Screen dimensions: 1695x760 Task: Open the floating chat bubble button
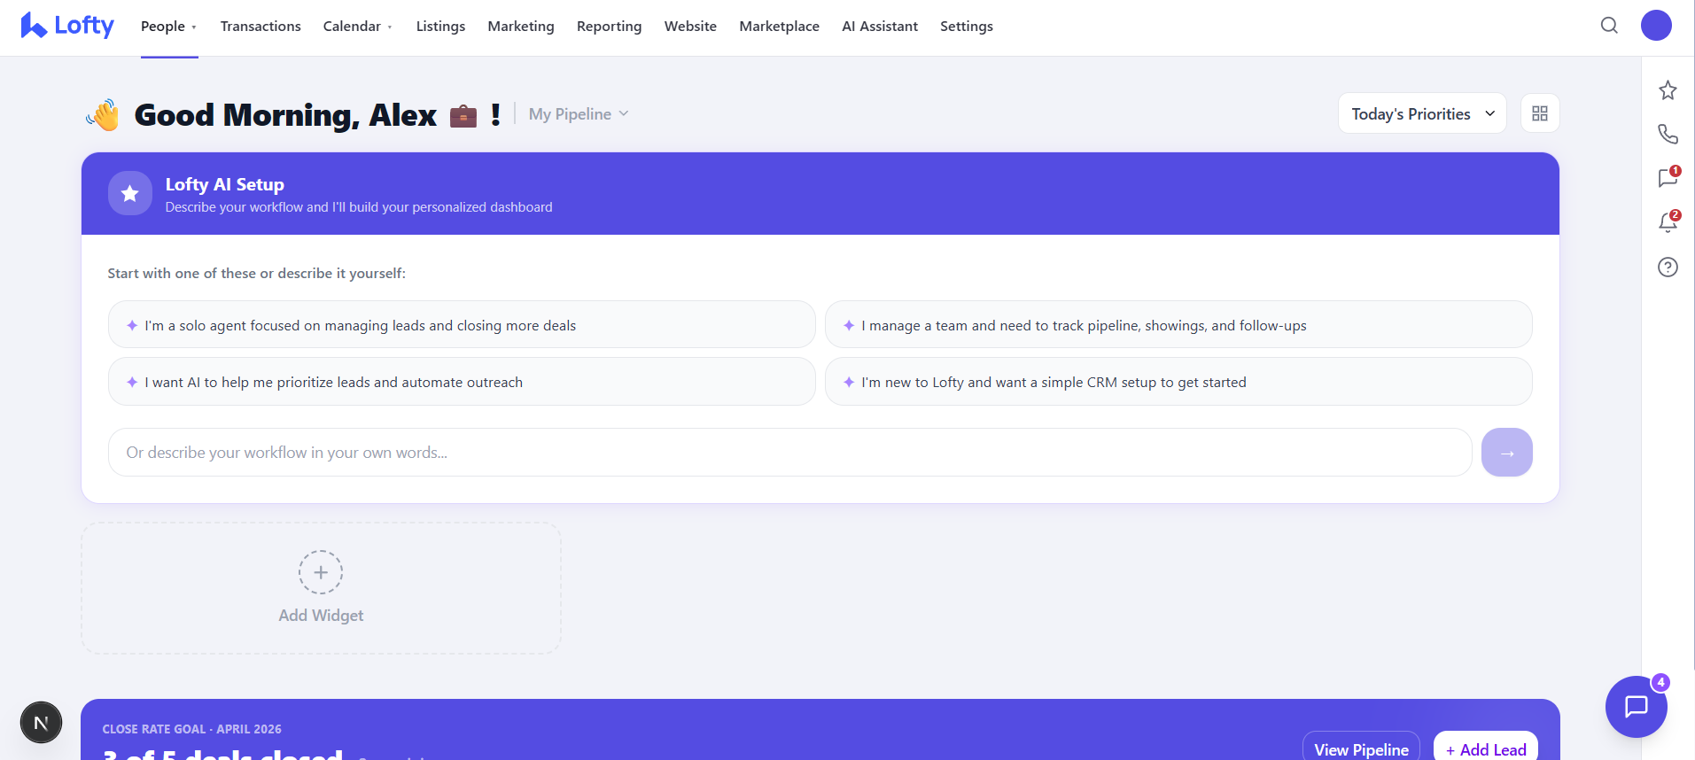(x=1636, y=707)
